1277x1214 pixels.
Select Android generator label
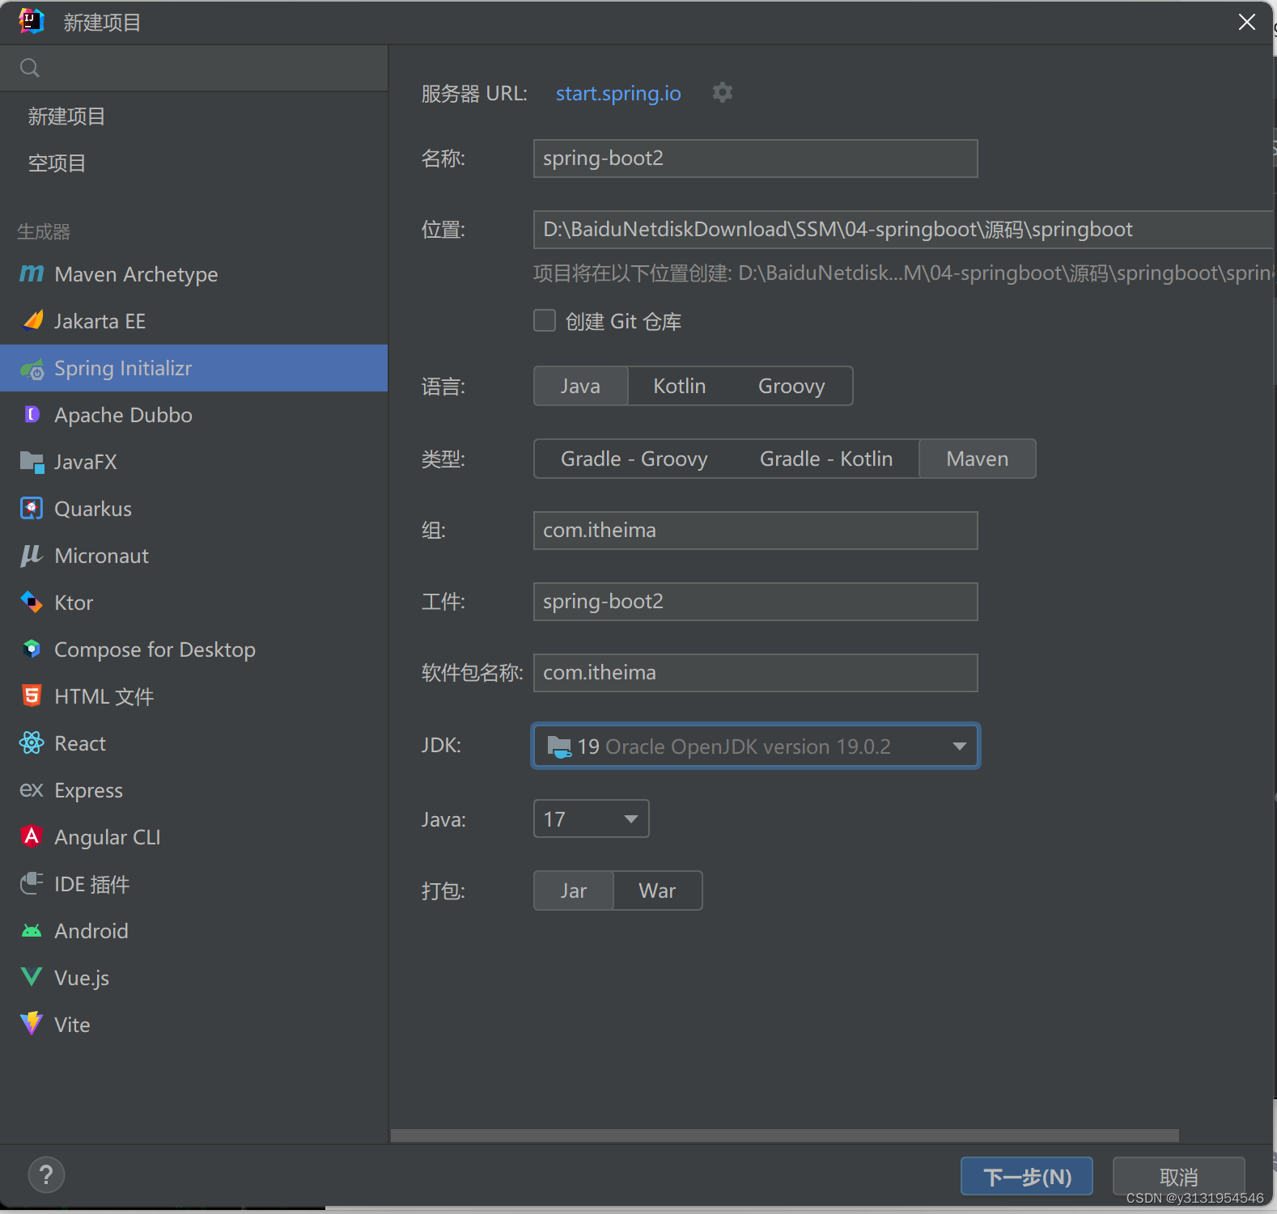91,931
